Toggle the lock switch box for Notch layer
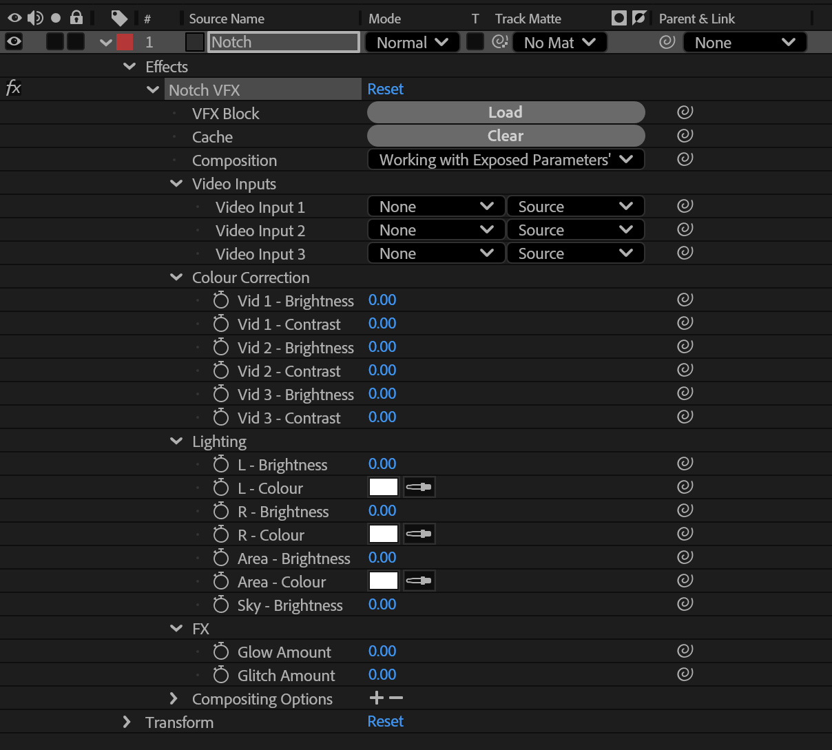832x750 pixels. click(x=76, y=42)
